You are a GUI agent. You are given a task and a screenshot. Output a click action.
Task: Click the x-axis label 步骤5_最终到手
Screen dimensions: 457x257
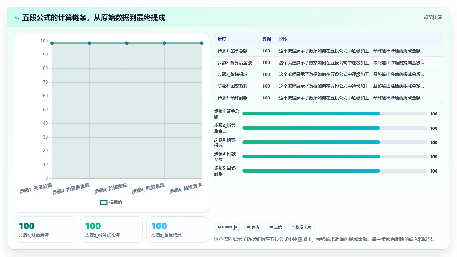click(x=186, y=188)
